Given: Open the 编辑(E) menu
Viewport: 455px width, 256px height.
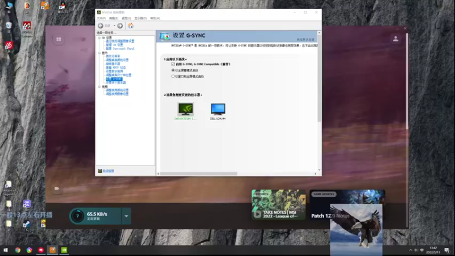Looking at the screenshot, I should 113,18.
